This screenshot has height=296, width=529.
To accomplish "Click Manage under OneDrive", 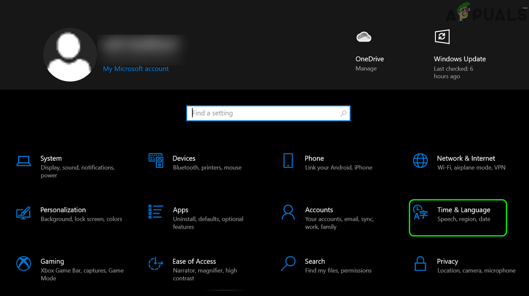I will 366,69.
